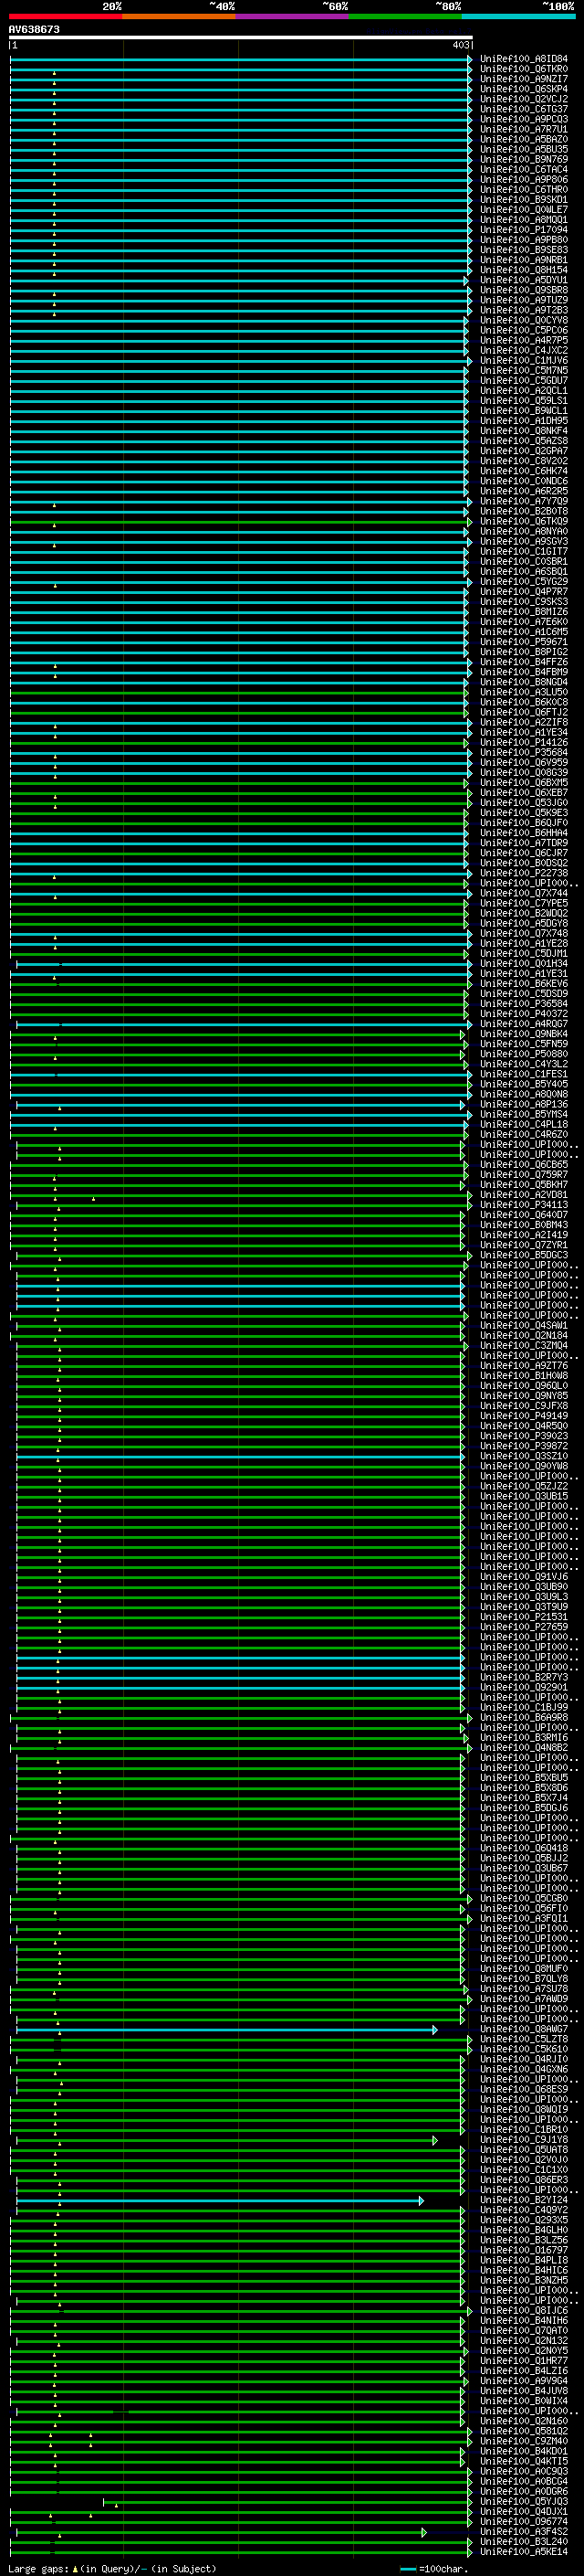
Task: Select hit label UniRef100_A1DH95
Action: 524,421
